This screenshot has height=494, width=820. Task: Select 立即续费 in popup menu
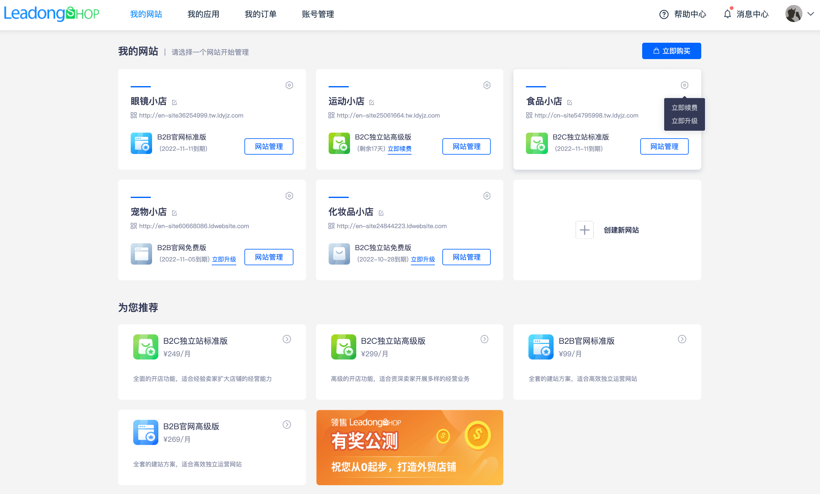[684, 107]
